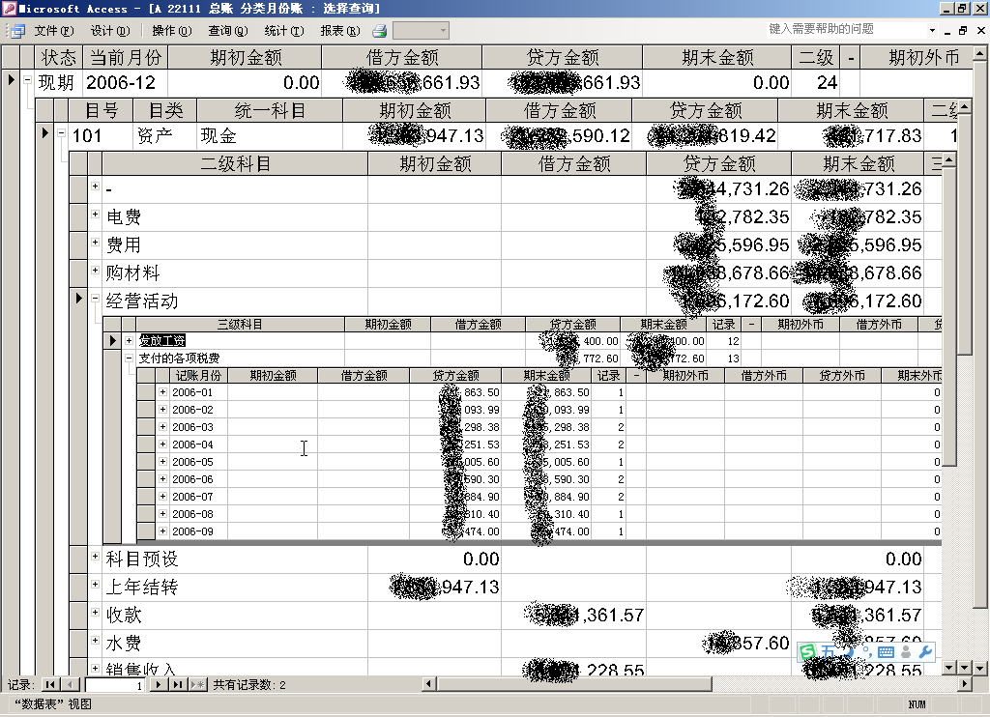Go to first record navigation button
The image size is (990, 717).
[49, 684]
